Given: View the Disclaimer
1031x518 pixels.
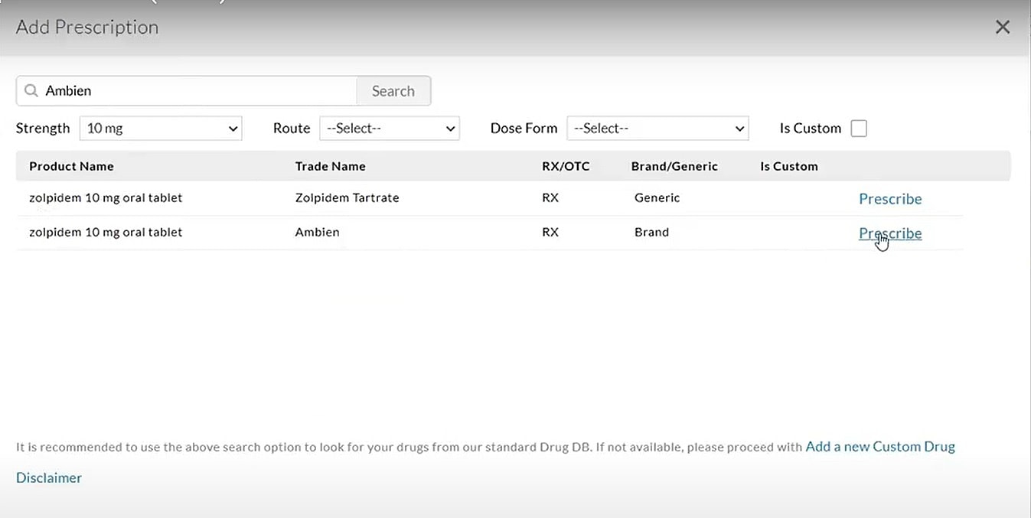Looking at the screenshot, I should 48,477.
